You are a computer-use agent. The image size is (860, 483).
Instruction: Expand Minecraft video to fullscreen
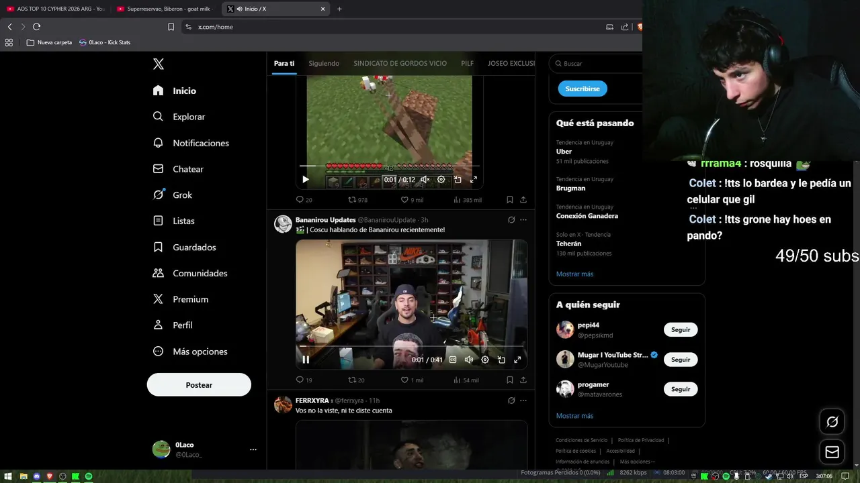pos(474,179)
